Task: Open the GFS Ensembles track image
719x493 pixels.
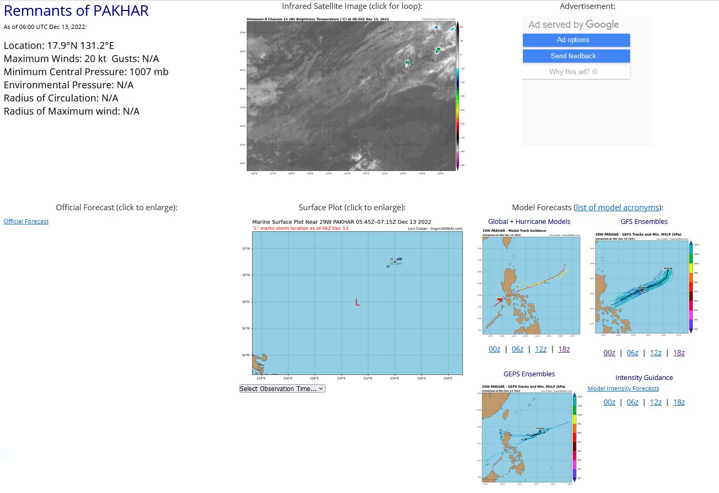Action: [644, 284]
